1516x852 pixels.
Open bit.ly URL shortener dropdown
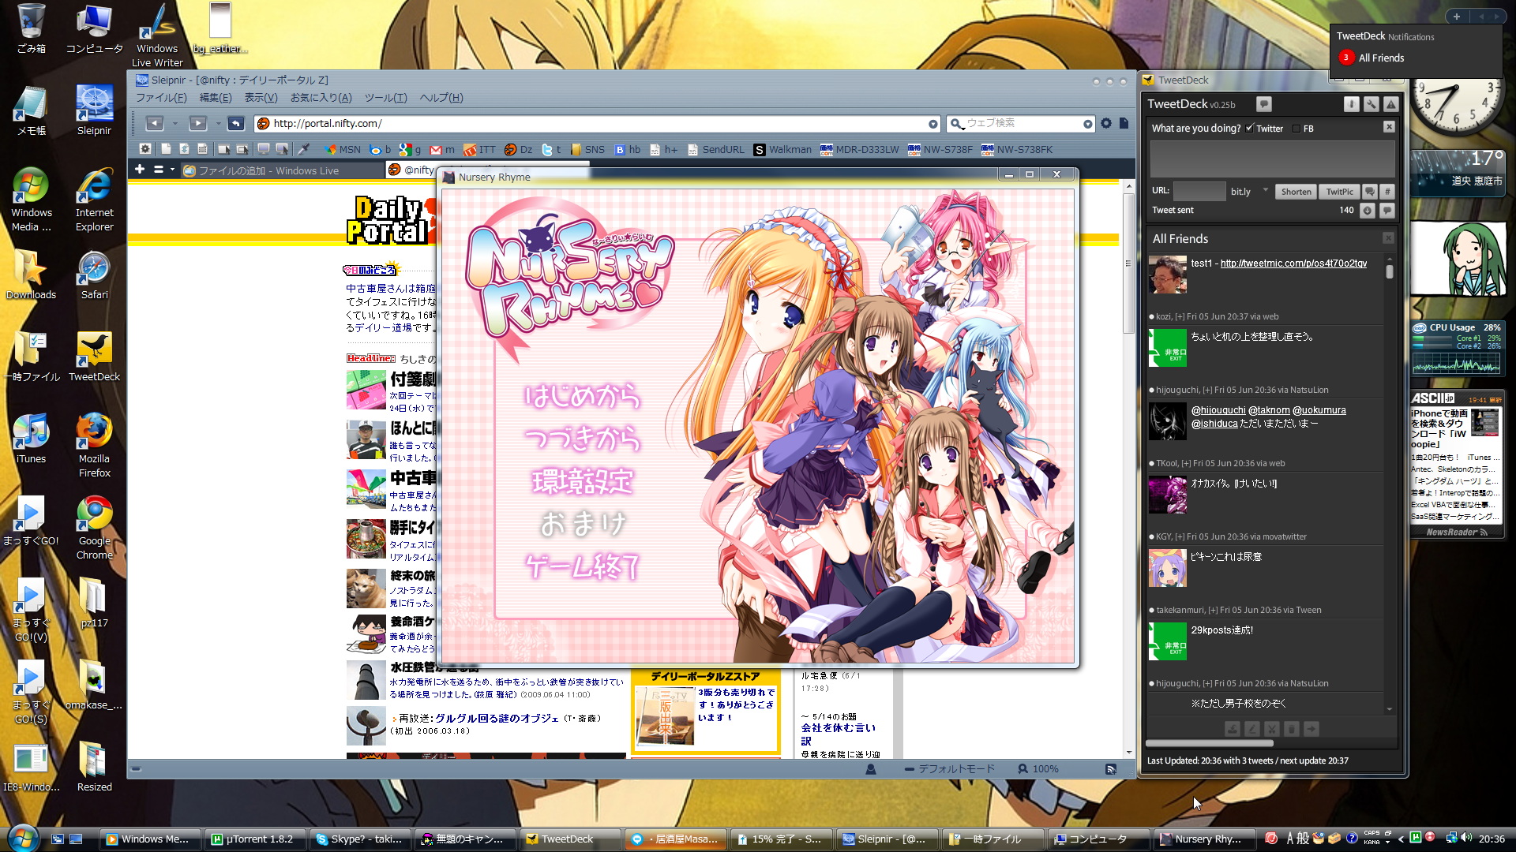(x=1265, y=191)
